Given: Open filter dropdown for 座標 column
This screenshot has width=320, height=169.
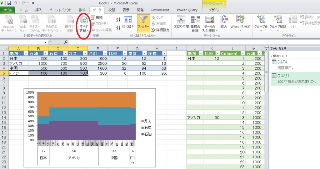Looking at the screenshot, I should tap(164, 54).
